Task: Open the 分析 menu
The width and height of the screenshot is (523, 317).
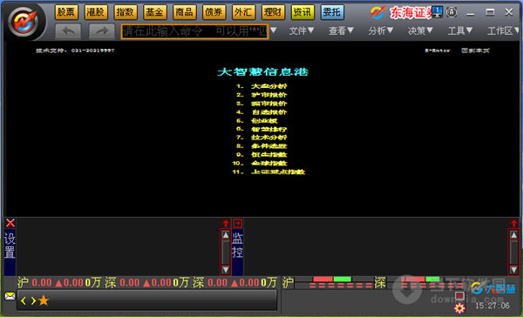Action: click(x=381, y=31)
